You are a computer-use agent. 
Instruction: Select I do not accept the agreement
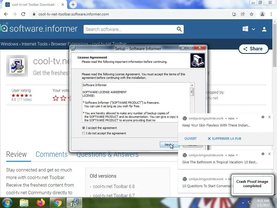104,133
